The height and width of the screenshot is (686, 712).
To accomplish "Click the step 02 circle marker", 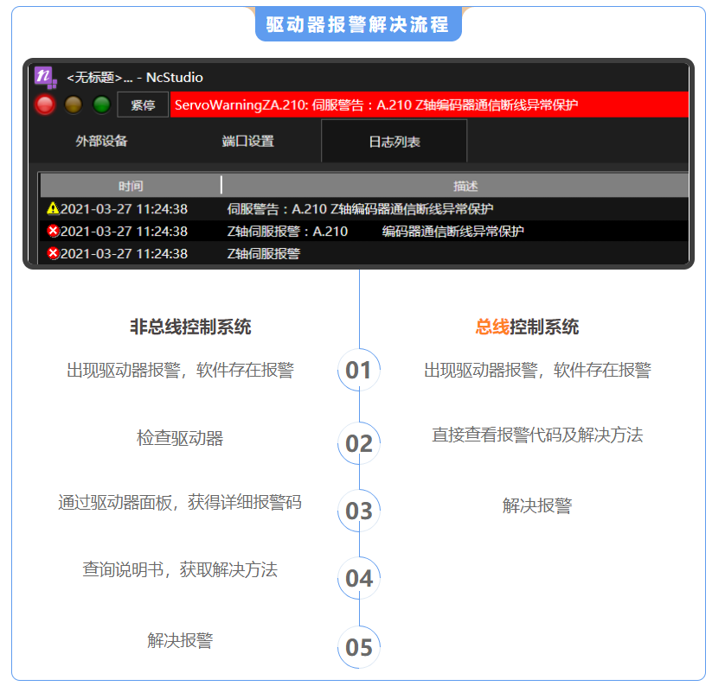I will coord(358,444).
